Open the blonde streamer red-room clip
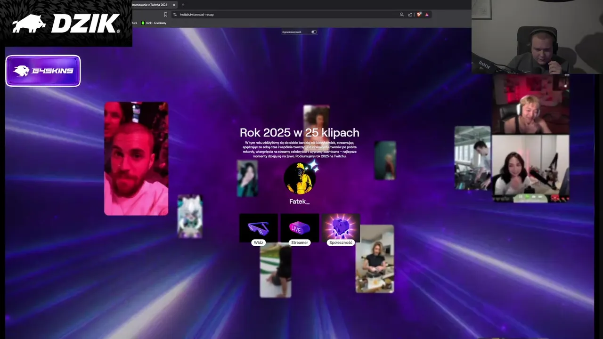The height and width of the screenshot is (339, 603). 531,105
